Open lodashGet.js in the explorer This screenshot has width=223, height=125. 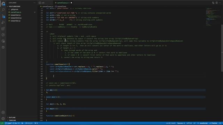click(x=15, y=15)
